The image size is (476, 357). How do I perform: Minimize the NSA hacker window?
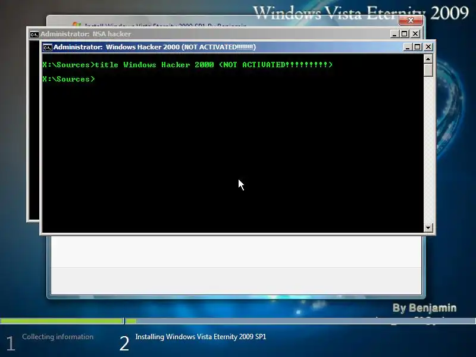(394, 34)
